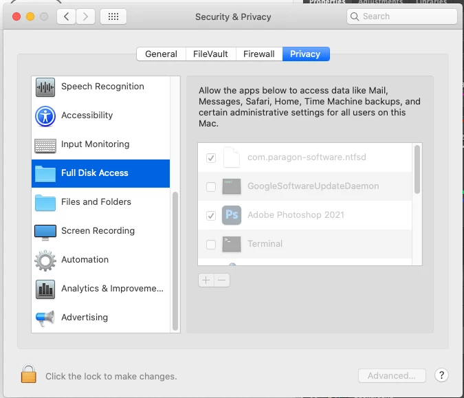Remove an app with the minus button

[x=222, y=280]
